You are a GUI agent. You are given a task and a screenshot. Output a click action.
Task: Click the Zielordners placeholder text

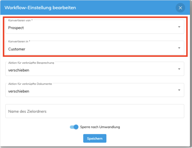27,111
